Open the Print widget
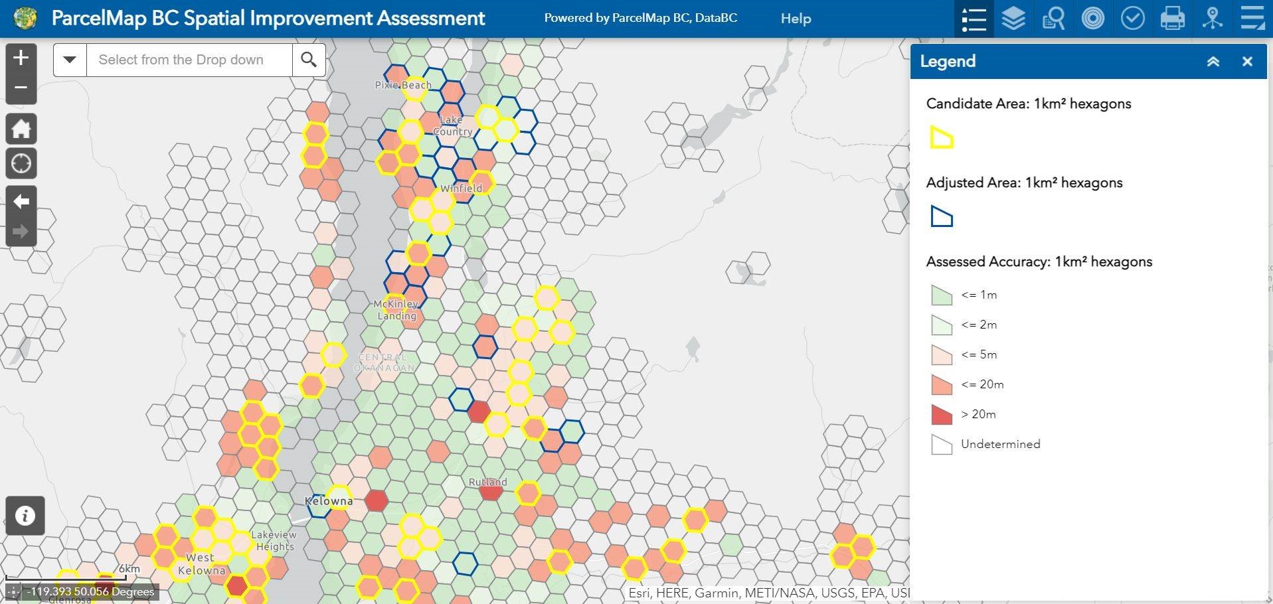The width and height of the screenshot is (1273, 604). [x=1173, y=19]
